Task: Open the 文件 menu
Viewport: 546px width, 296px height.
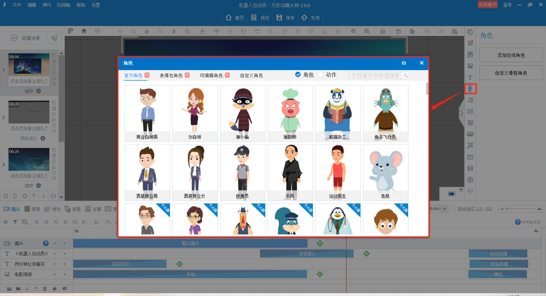Action: (x=17, y=5)
